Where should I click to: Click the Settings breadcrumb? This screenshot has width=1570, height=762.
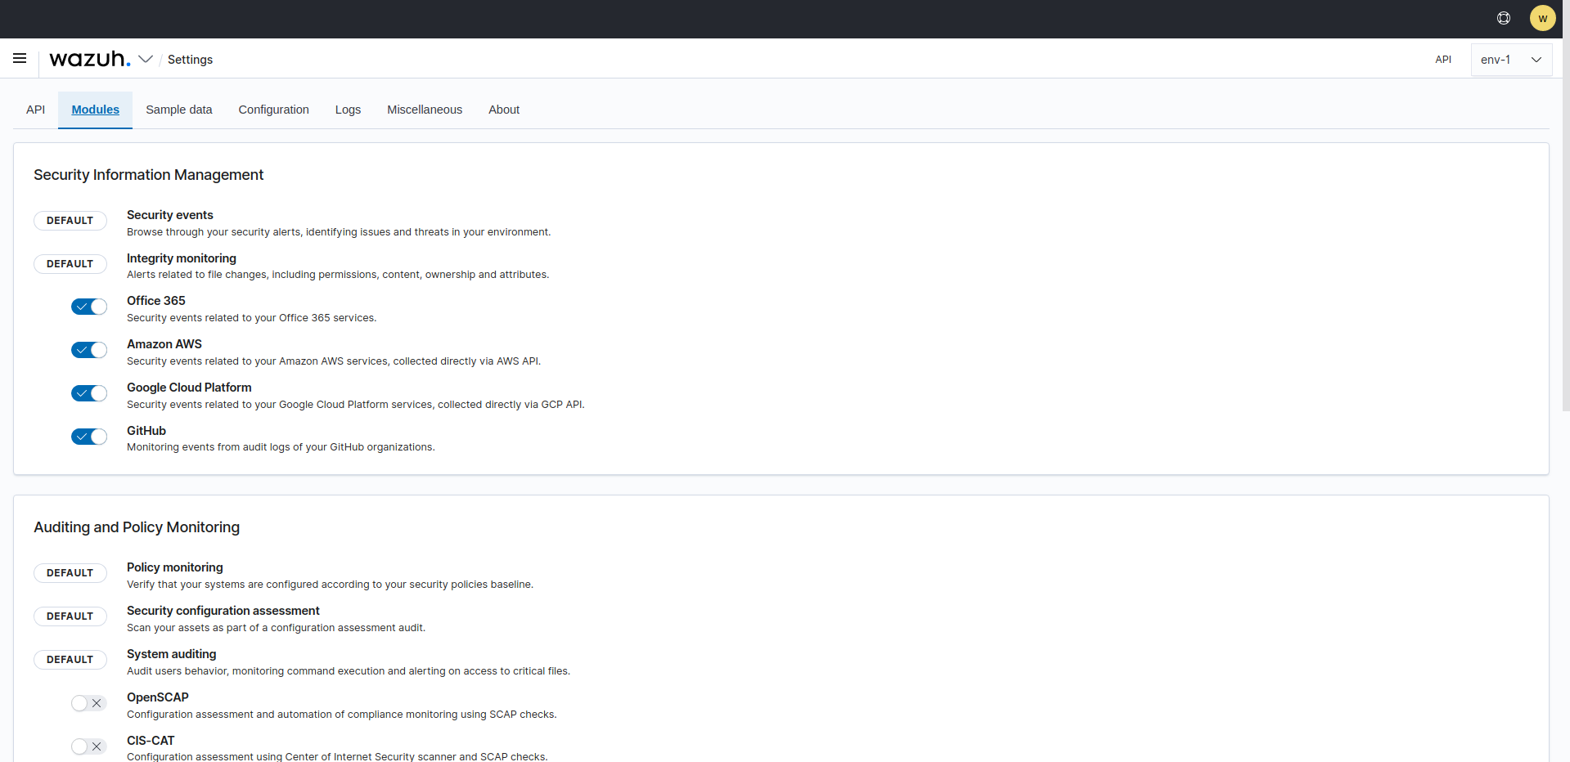(x=190, y=60)
